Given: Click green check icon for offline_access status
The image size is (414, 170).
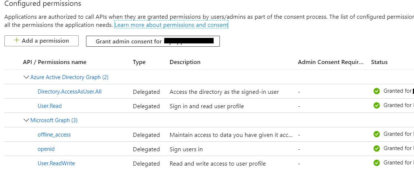Looking at the screenshot, I should (x=376, y=134).
